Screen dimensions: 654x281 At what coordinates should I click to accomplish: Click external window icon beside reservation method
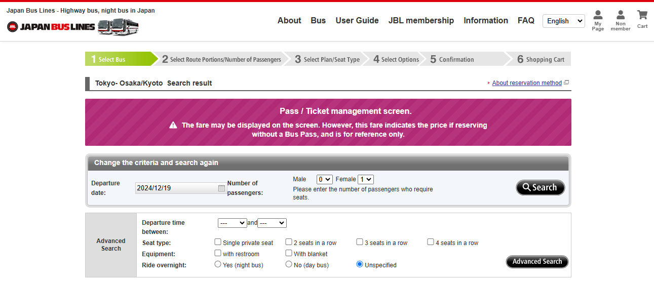pos(566,83)
